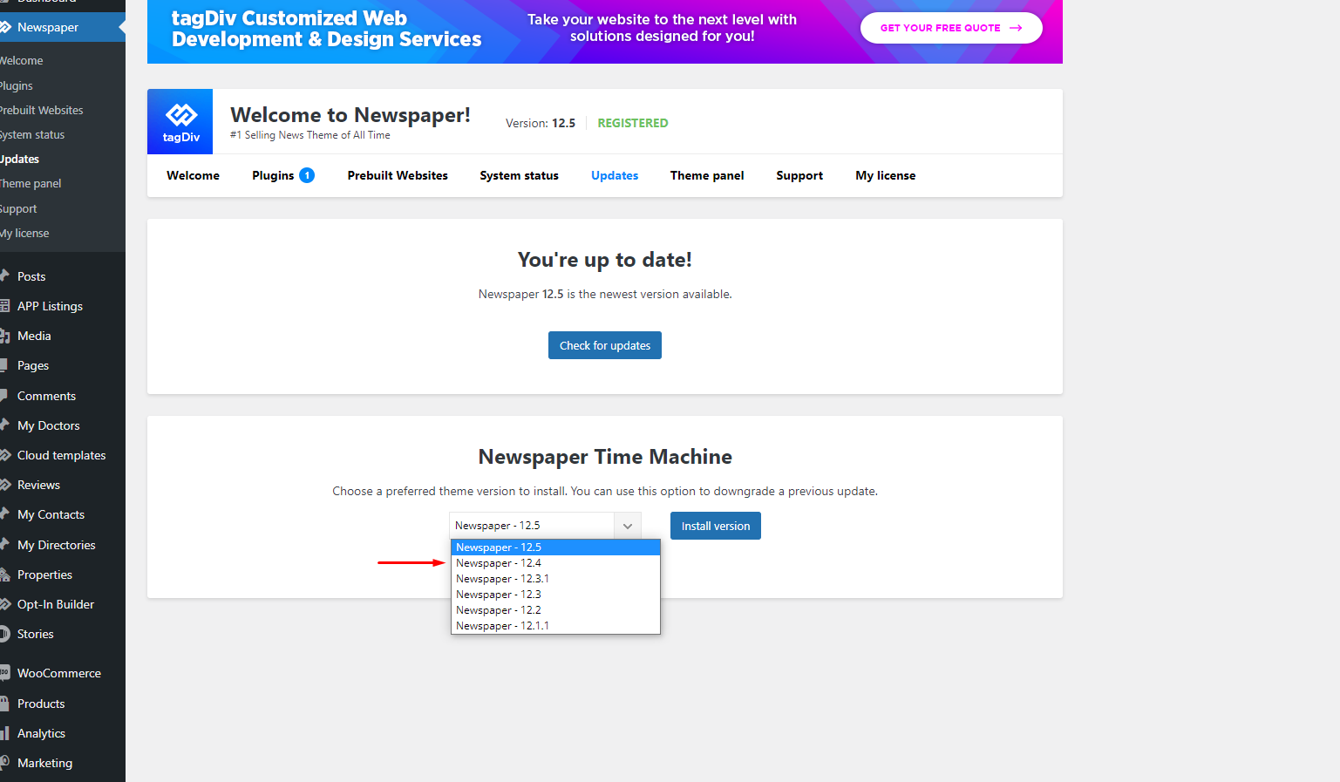Open Analytics in the sidebar
The width and height of the screenshot is (1340, 782).
click(41, 733)
